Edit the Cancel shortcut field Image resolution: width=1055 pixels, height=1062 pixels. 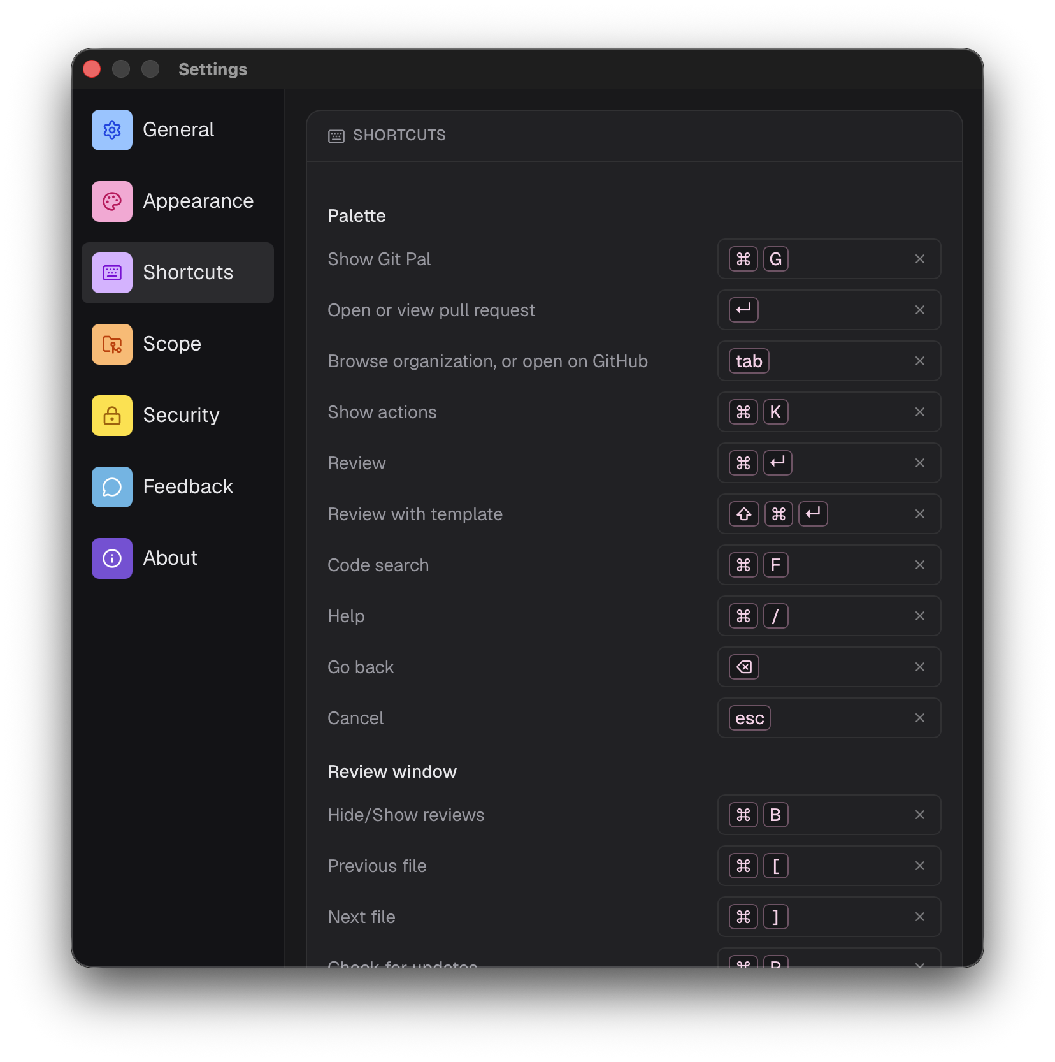tap(829, 718)
